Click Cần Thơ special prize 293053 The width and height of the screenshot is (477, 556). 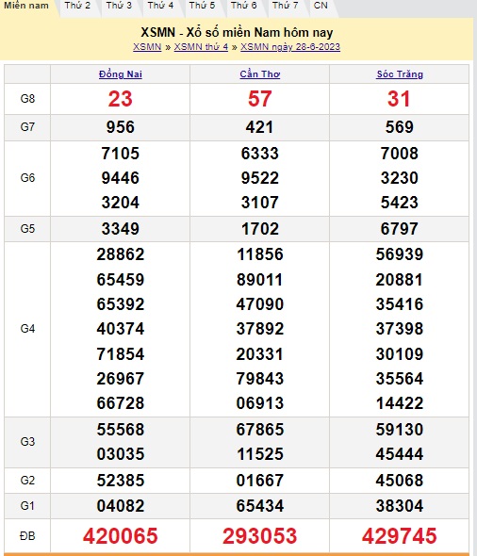(x=259, y=536)
